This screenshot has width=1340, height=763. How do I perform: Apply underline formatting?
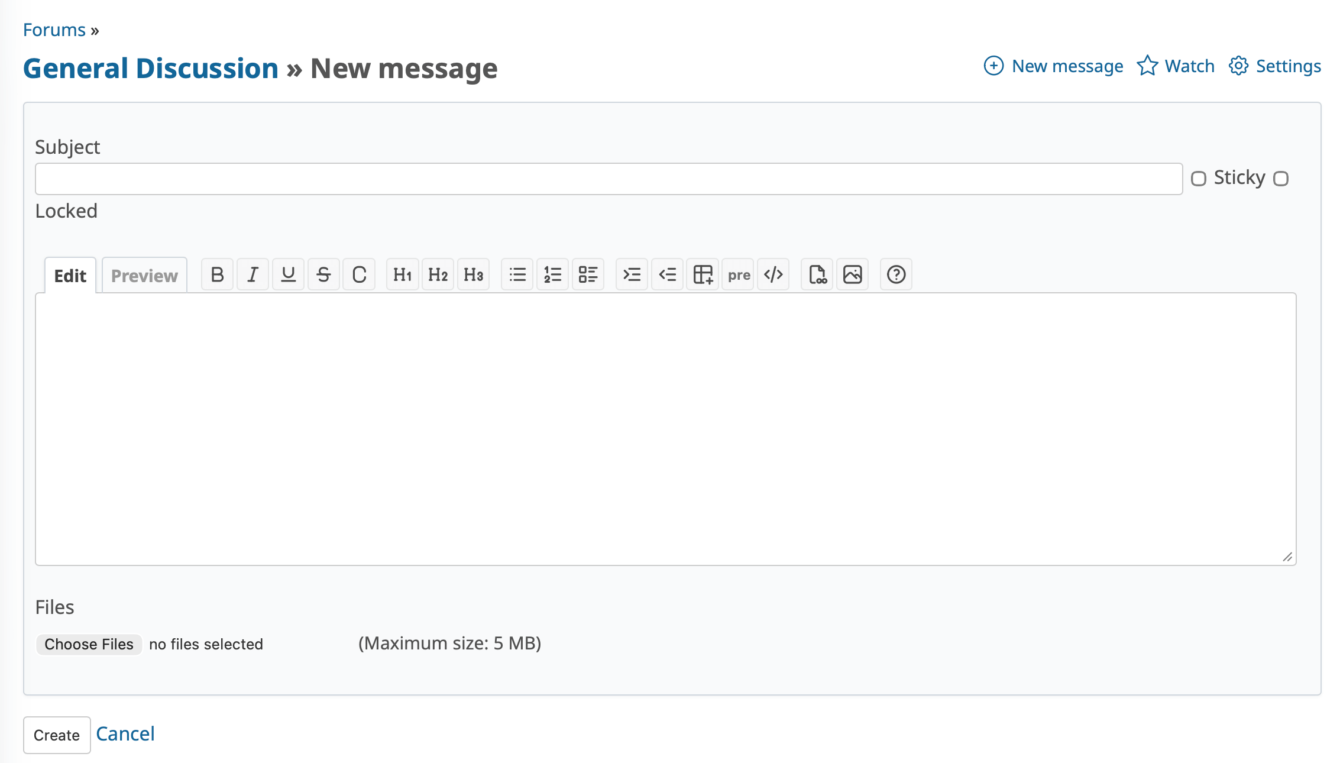pos(288,274)
